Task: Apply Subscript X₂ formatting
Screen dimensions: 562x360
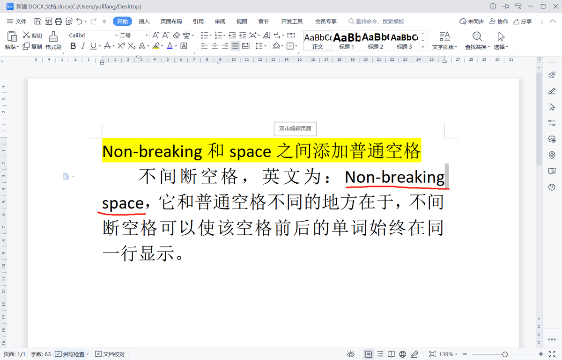Action: (x=132, y=46)
